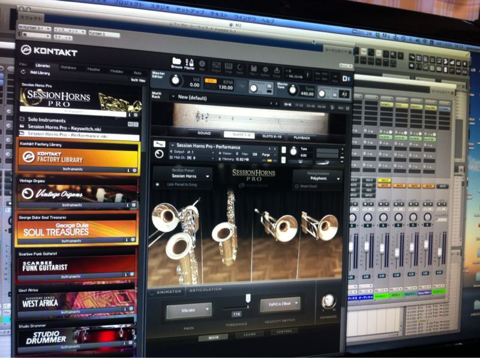The width and height of the screenshot is (480, 358).
Task: Open the FoPiCre 2Beat velocity switch dropdown
Action: [280, 305]
